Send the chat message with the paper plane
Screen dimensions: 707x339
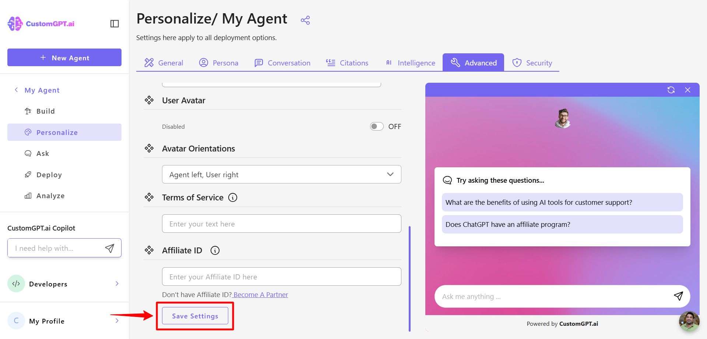tap(678, 296)
